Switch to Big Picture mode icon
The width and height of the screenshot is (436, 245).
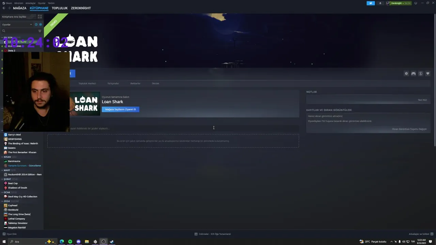416,3
